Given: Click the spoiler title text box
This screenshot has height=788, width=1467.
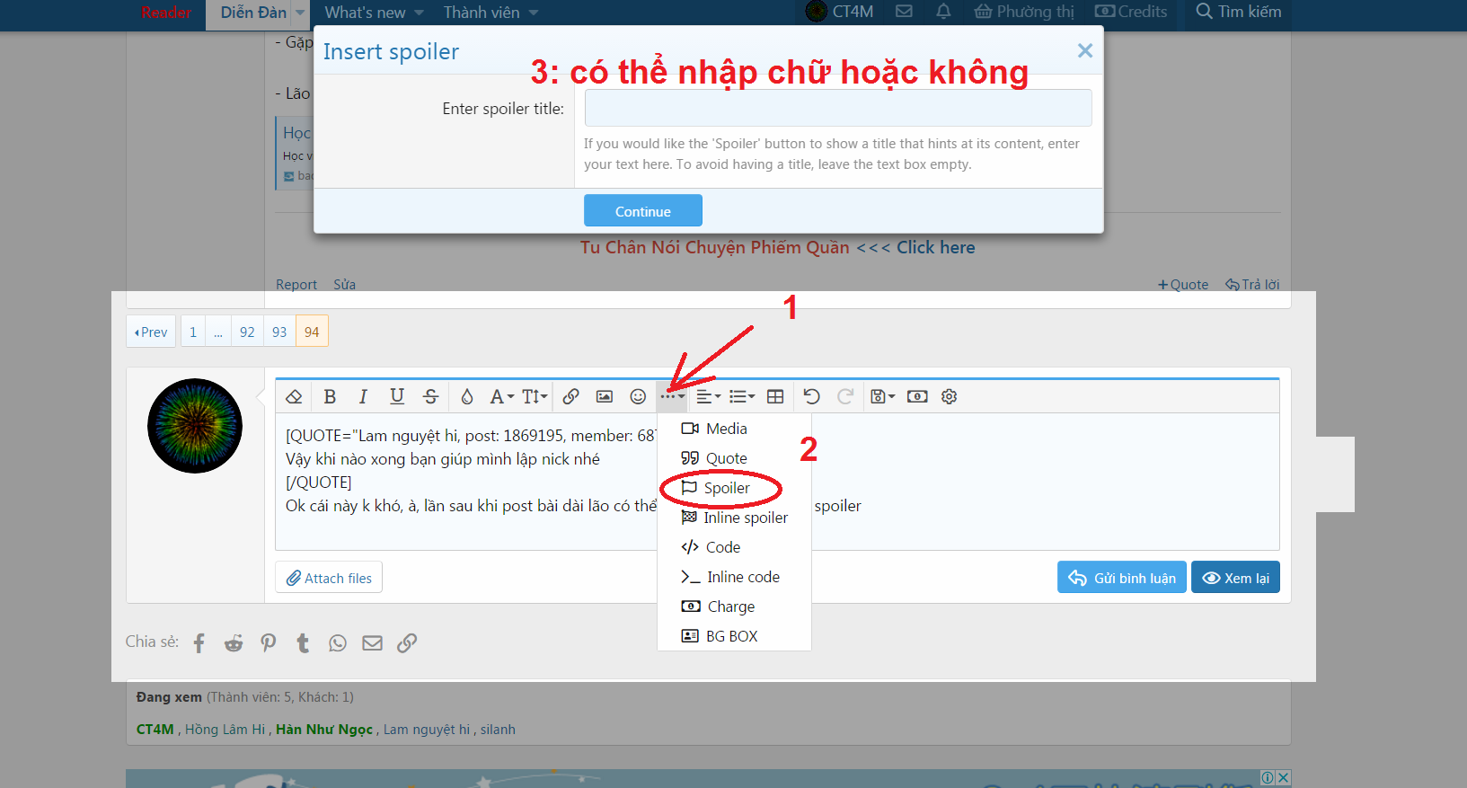Looking at the screenshot, I should pos(837,108).
